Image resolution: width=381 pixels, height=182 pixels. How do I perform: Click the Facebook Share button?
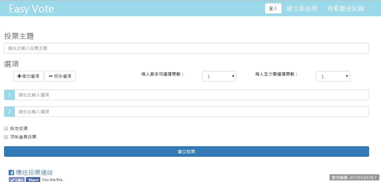33,180
